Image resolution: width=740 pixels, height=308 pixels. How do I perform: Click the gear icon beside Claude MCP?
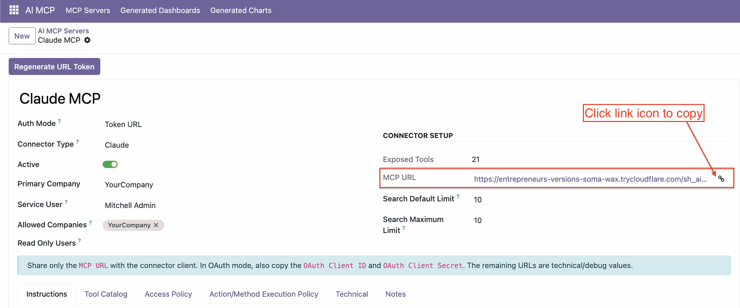click(x=87, y=40)
